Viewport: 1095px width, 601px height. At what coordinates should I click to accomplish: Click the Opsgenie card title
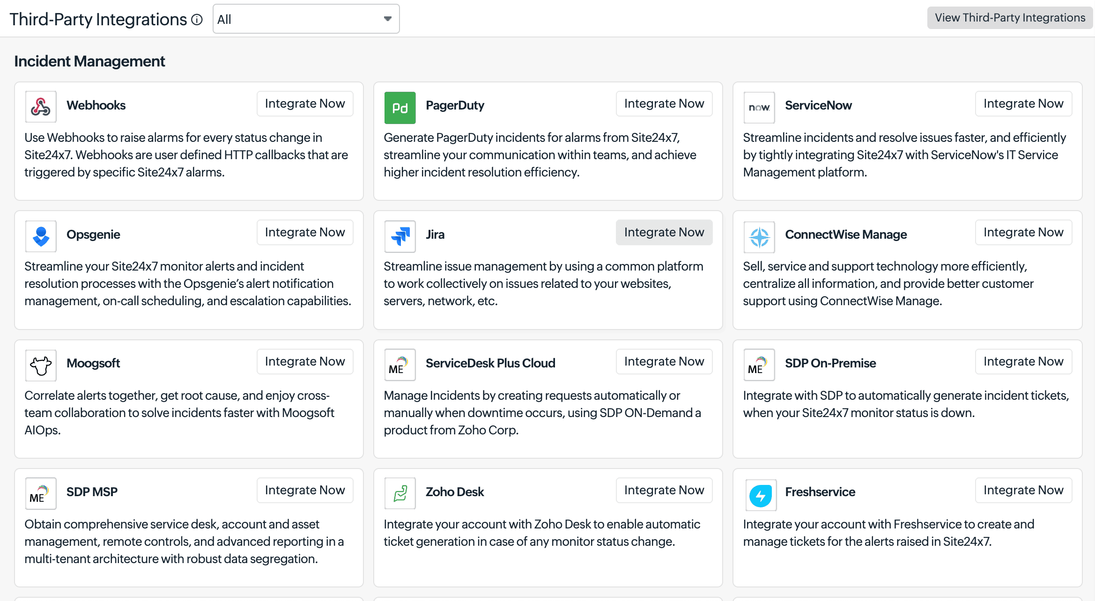point(93,235)
